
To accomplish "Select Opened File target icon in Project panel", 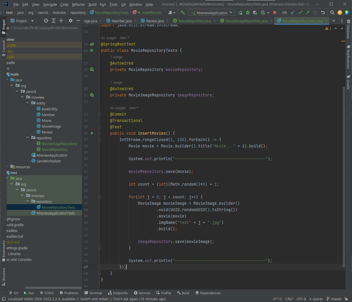I will (x=46, y=21).
